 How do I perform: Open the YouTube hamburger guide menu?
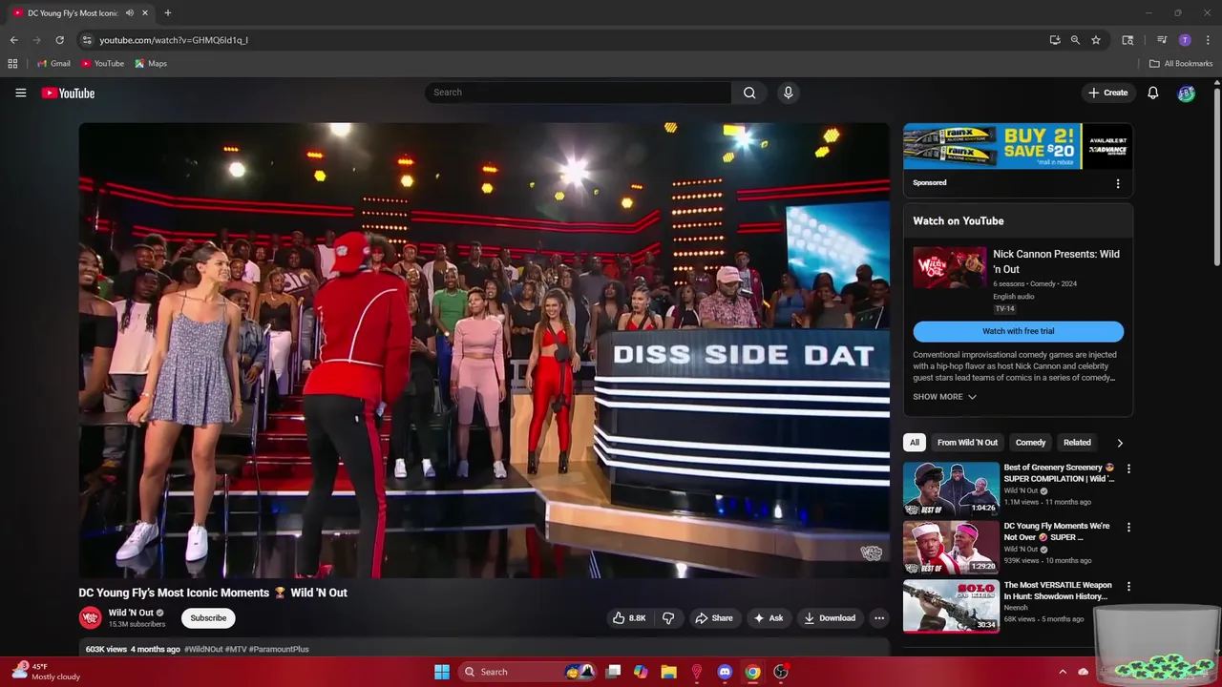[x=20, y=93]
